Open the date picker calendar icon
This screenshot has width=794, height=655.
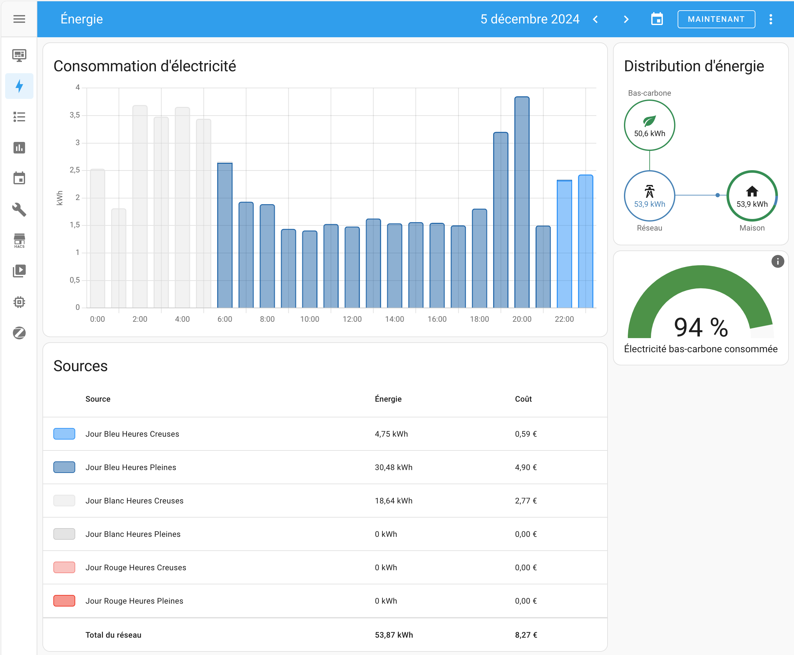(x=657, y=19)
